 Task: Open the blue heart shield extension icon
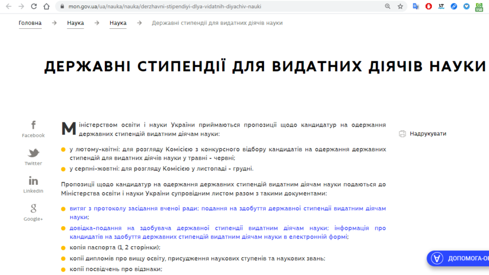(x=467, y=6)
